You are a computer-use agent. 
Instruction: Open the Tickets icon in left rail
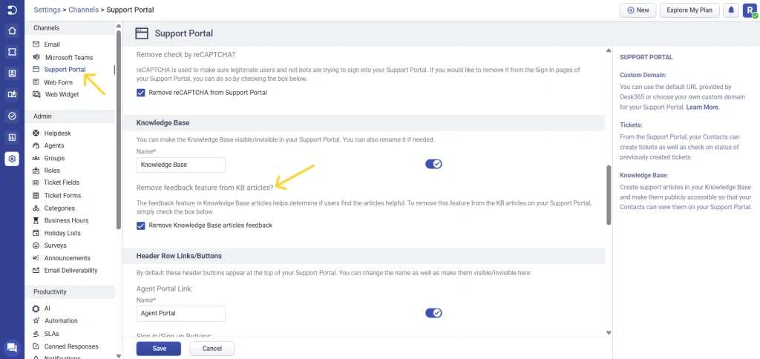pos(12,51)
